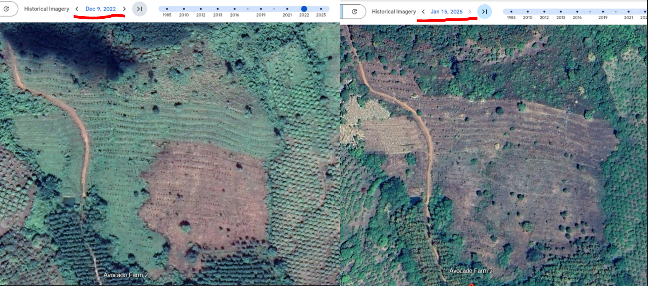Viewport: 648px width, 286px height.
Task: Jump to 2019 on the Dec 2022 timeline
Action: coord(261,9)
